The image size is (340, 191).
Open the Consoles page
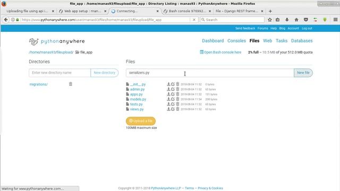236,41
